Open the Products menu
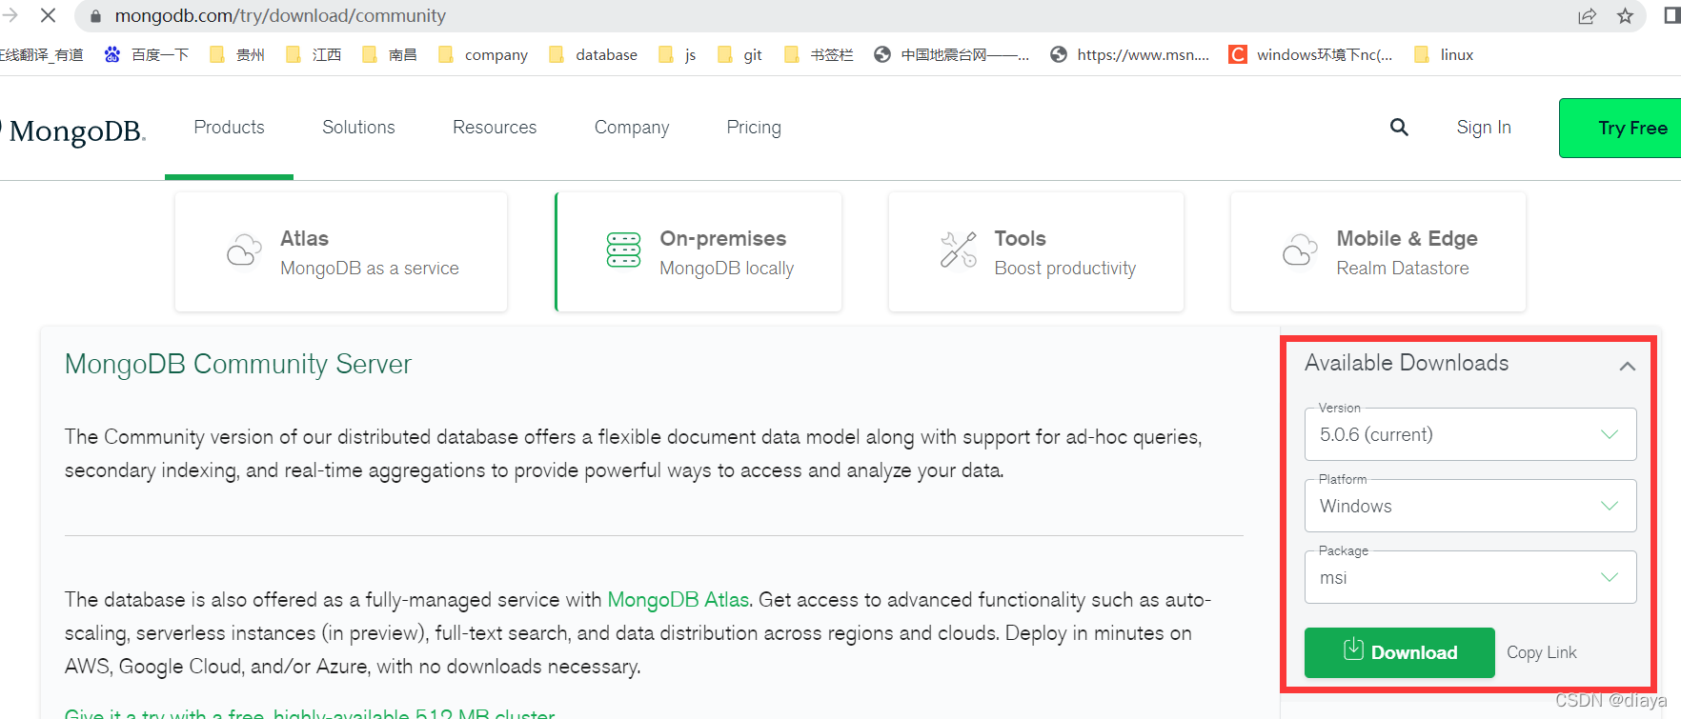1681x719 pixels. (x=229, y=127)
